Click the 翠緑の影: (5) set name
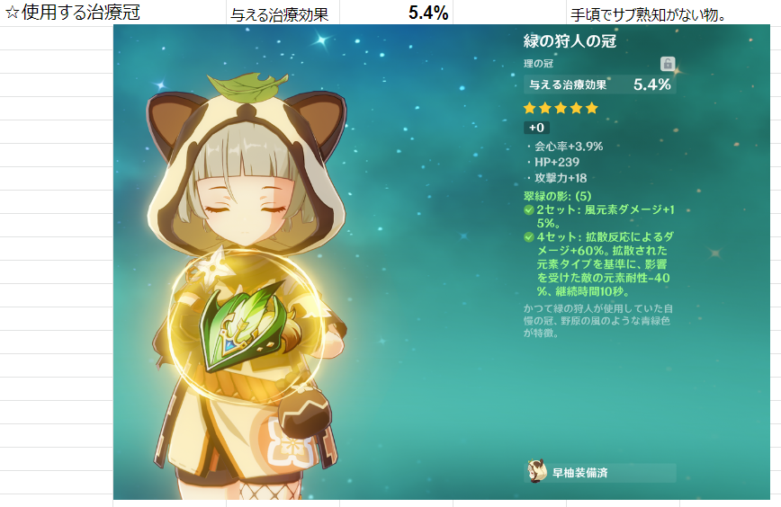Image resolution: width=781 pixels, height=507 pixels. 557,196
